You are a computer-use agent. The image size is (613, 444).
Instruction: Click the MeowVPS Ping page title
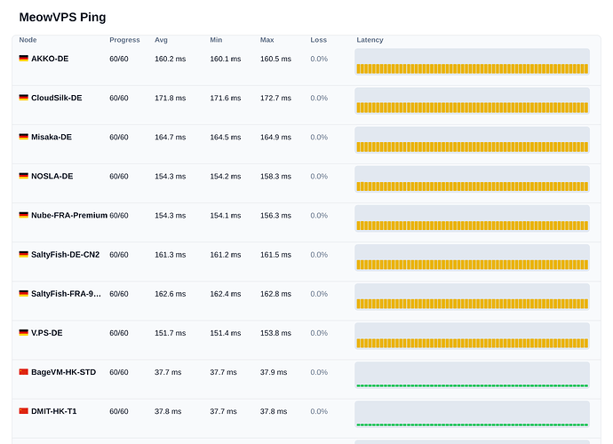(x=62, y=18)
